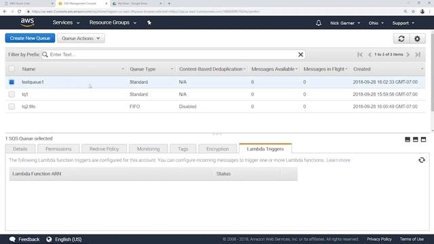Open the Nick Garner account menu
434x244 pixels.
pyautogui.click(x=345, y=23)
